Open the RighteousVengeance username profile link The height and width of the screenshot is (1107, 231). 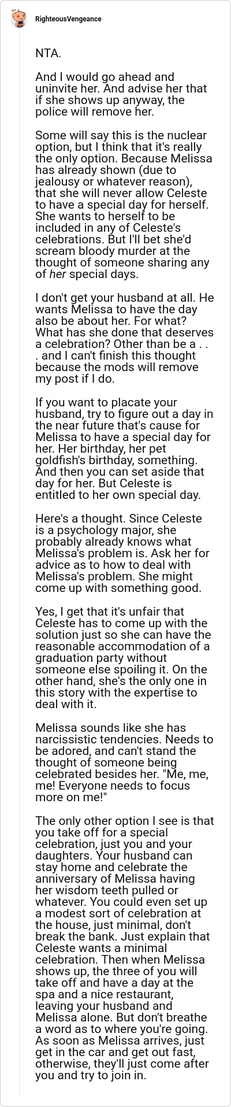68,19
